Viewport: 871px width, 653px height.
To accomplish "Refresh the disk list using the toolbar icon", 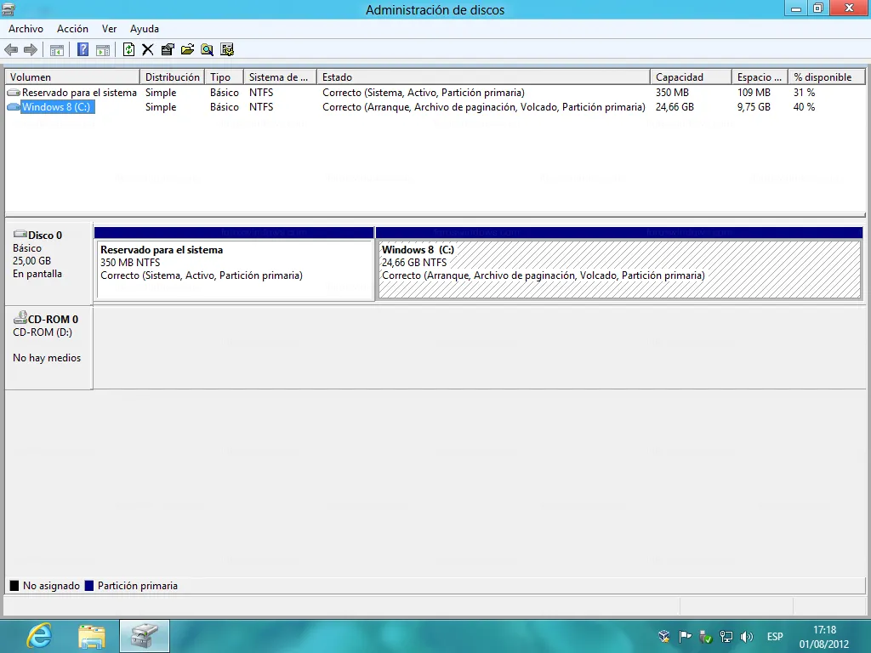I will [x=129, y=50].
